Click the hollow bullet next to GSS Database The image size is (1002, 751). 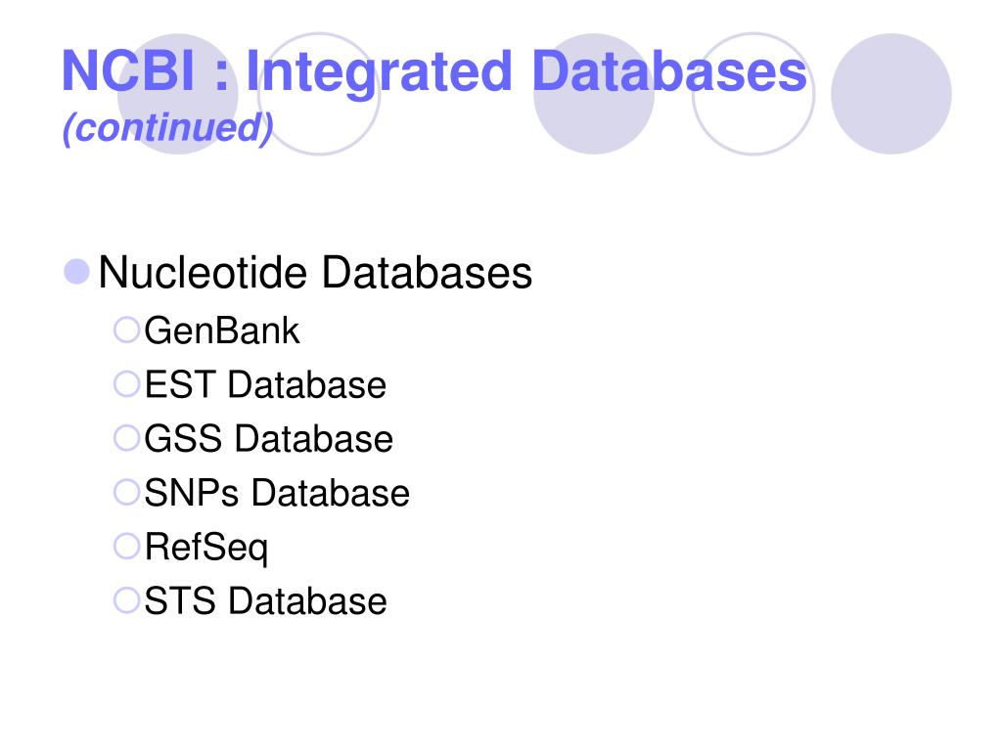pyautogui.click(x=126, y=438)
